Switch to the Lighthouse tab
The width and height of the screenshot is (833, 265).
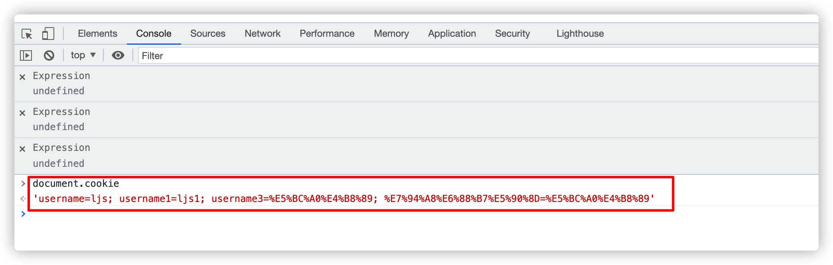[580, 34]
